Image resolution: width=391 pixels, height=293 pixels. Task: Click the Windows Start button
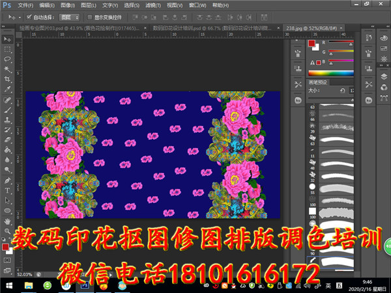[9, 285]
